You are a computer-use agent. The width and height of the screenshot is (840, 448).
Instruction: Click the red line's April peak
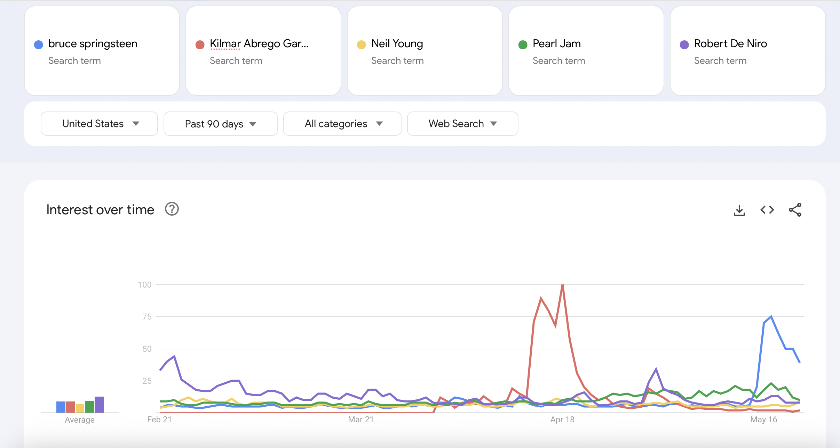[x=563, y=285]
